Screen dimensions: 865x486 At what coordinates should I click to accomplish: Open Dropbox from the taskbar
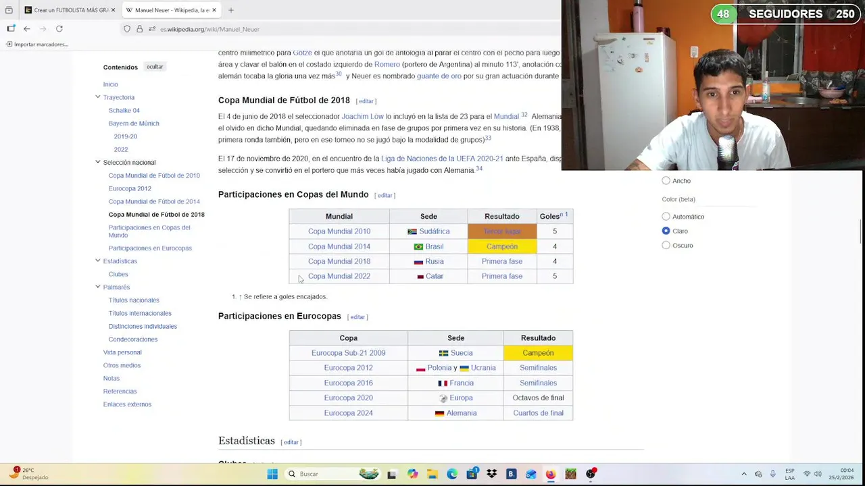(x=491, y=474)
